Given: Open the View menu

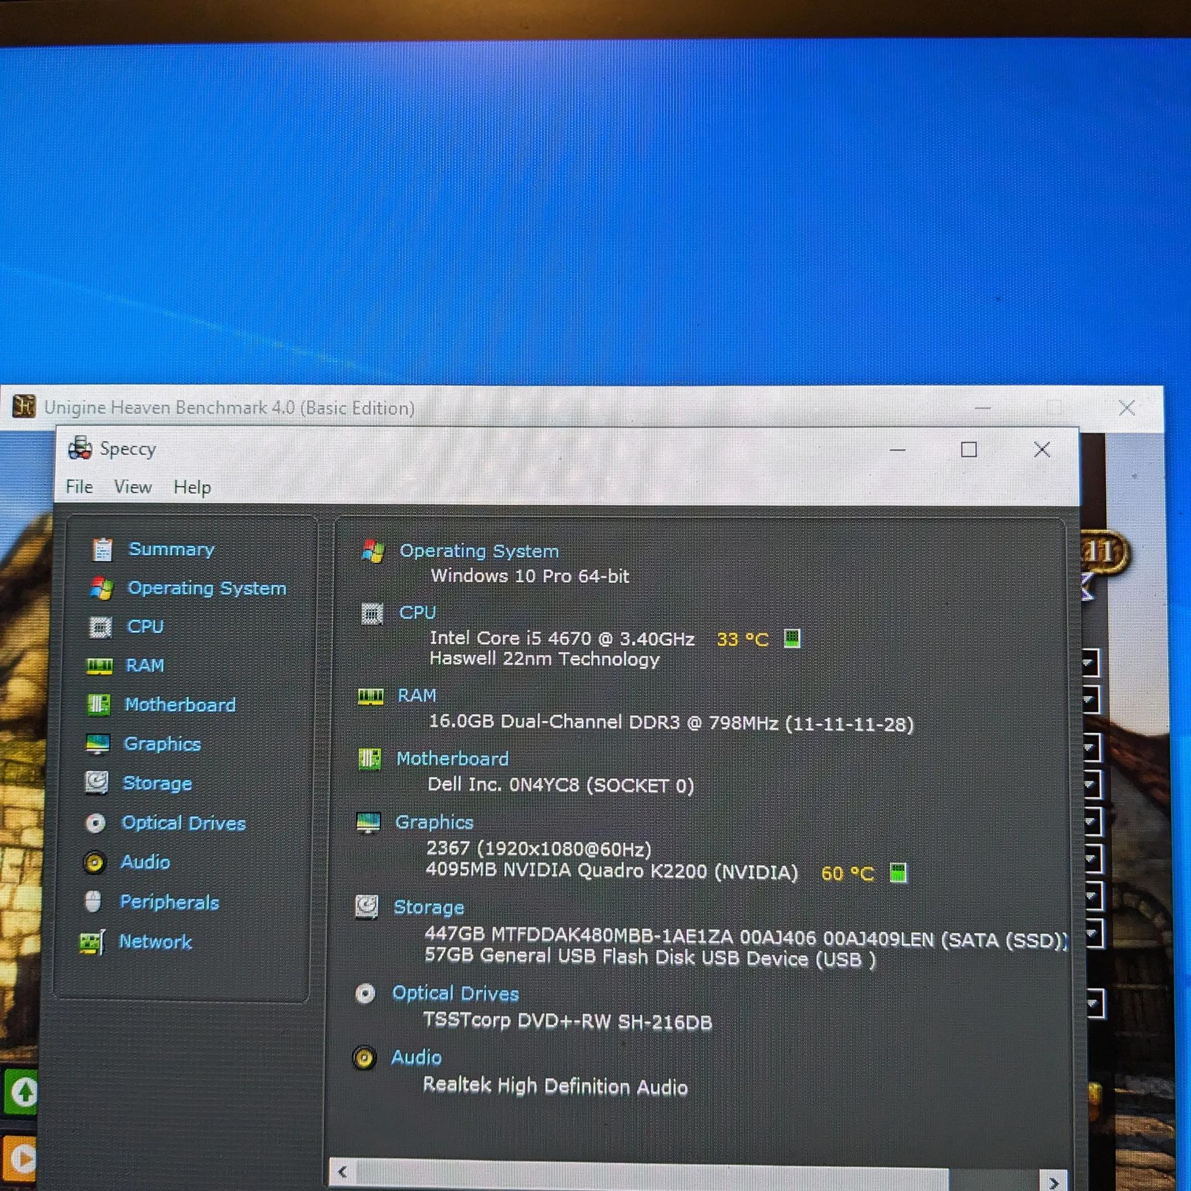Looking at the screenshot, I should pos(133,487).
